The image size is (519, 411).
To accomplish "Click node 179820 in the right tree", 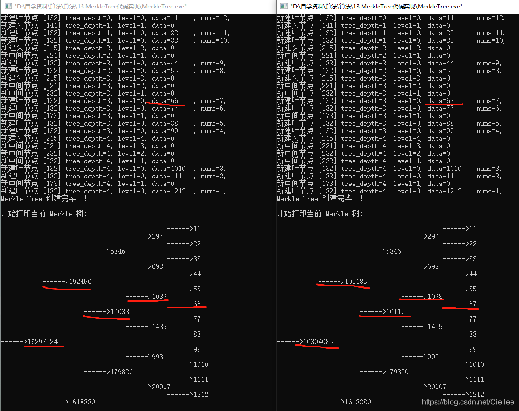I will click(x=397, y=371).
